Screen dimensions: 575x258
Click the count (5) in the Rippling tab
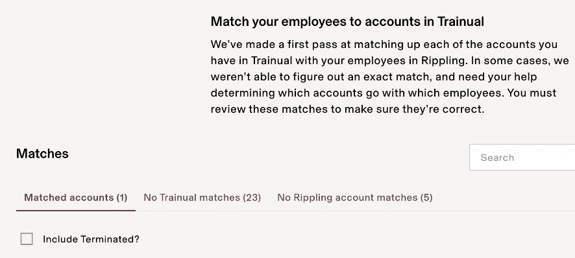(x=426, y=198)
